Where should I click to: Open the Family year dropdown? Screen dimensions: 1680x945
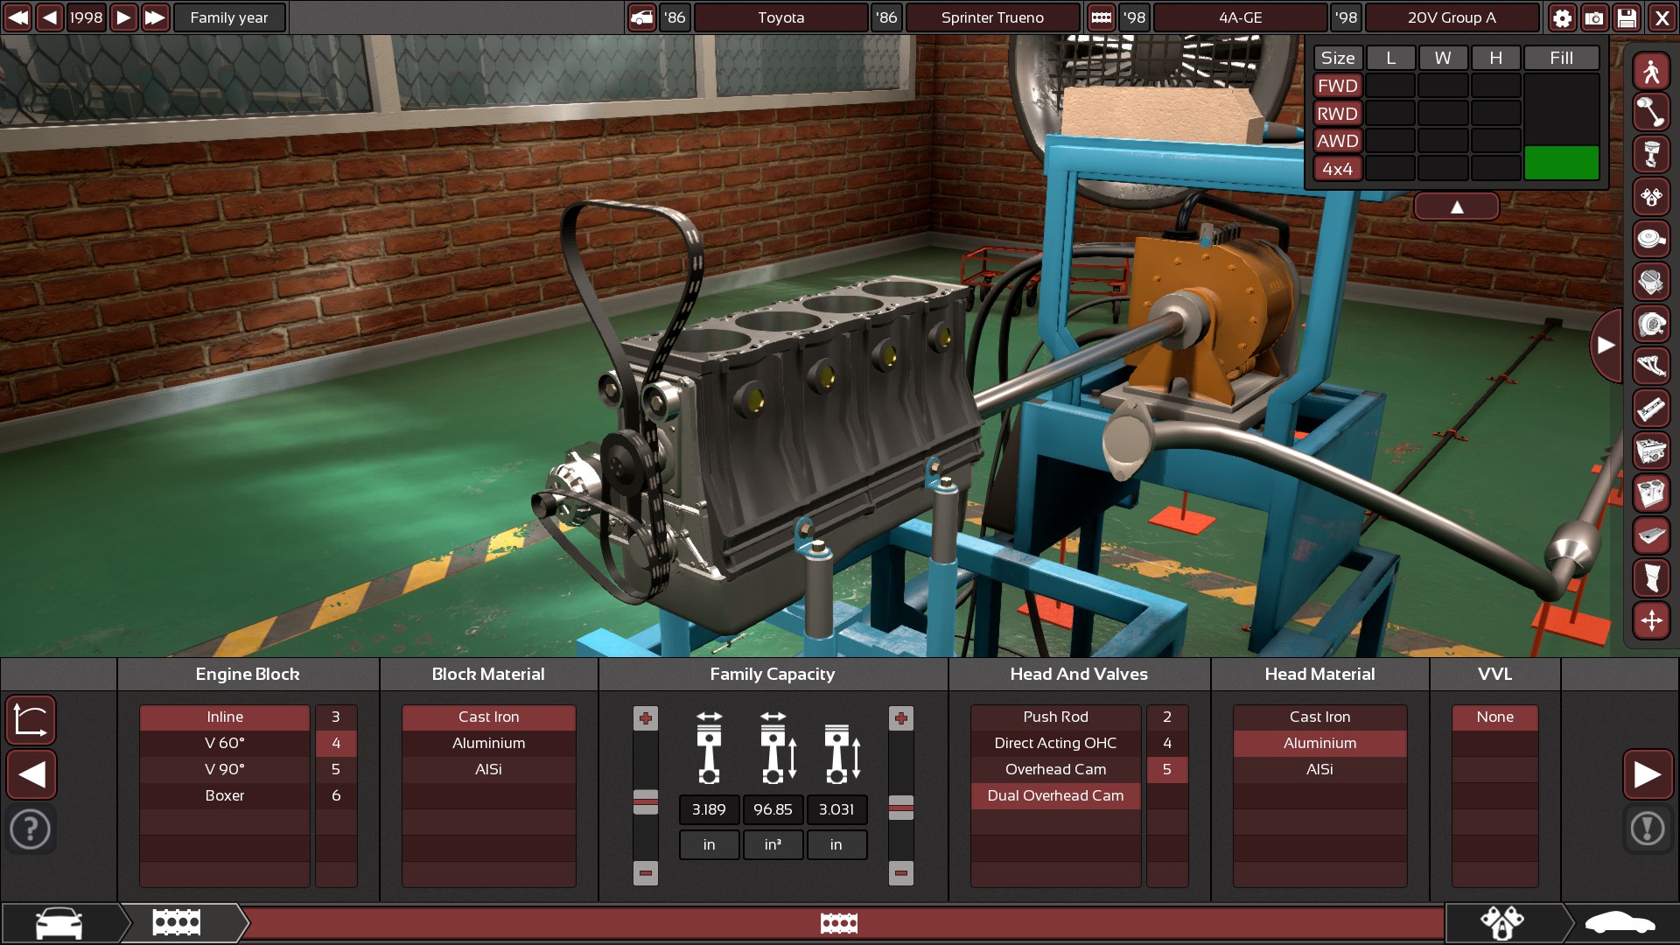click(x=229, y=17)
